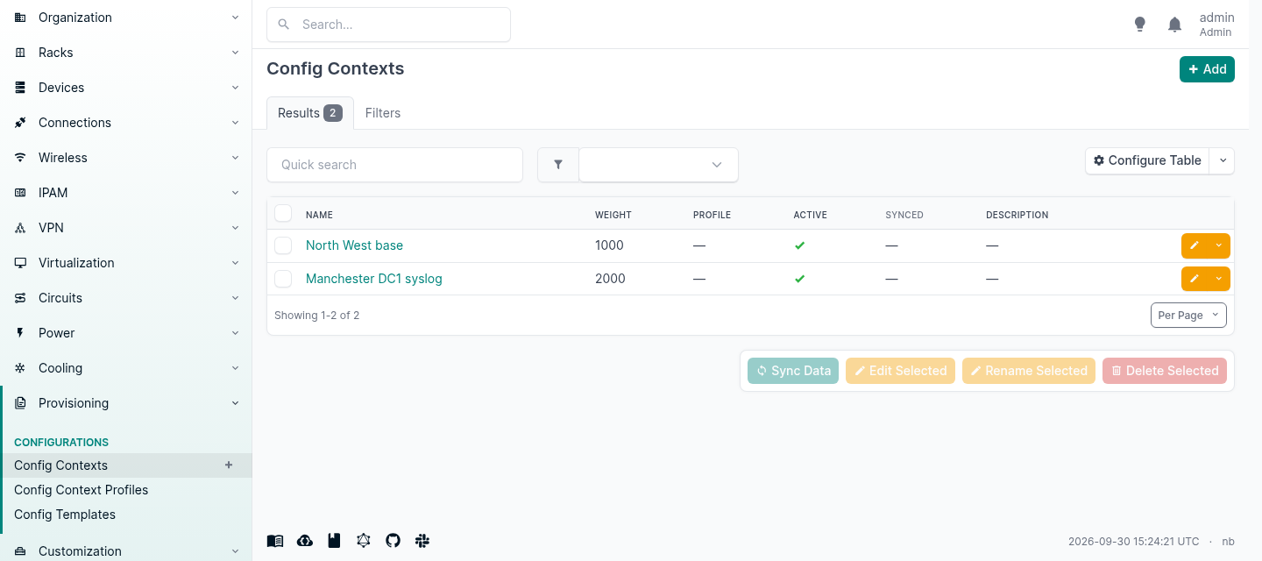Image resolution: width=1262 pixels, height=561 pixels.
Task: Collapse the Provisioning menu chevron
Action: pyautogui.click(x=235, y=403)
